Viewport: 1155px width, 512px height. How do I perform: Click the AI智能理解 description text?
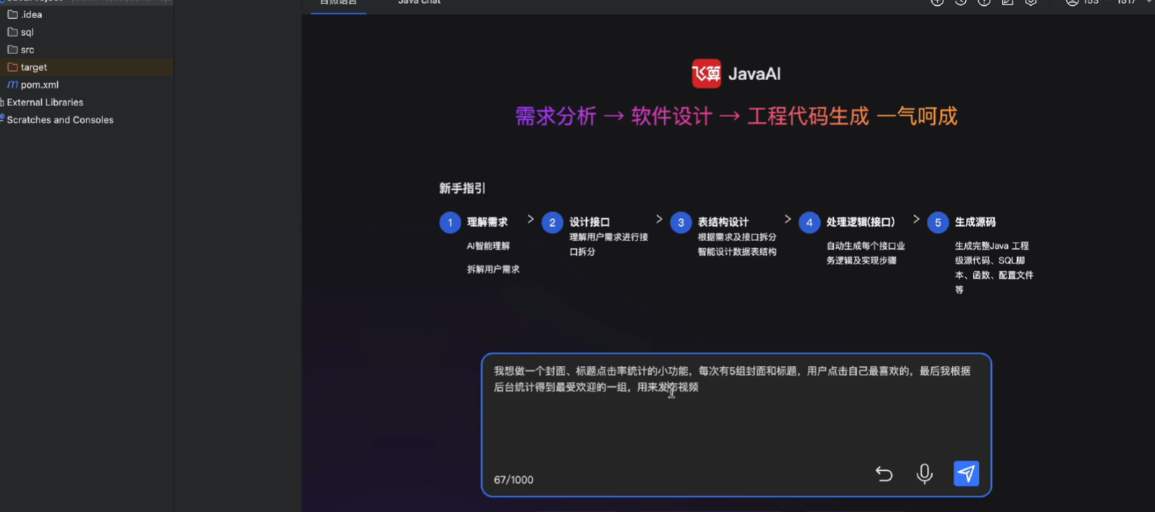[x=488, y=246]
